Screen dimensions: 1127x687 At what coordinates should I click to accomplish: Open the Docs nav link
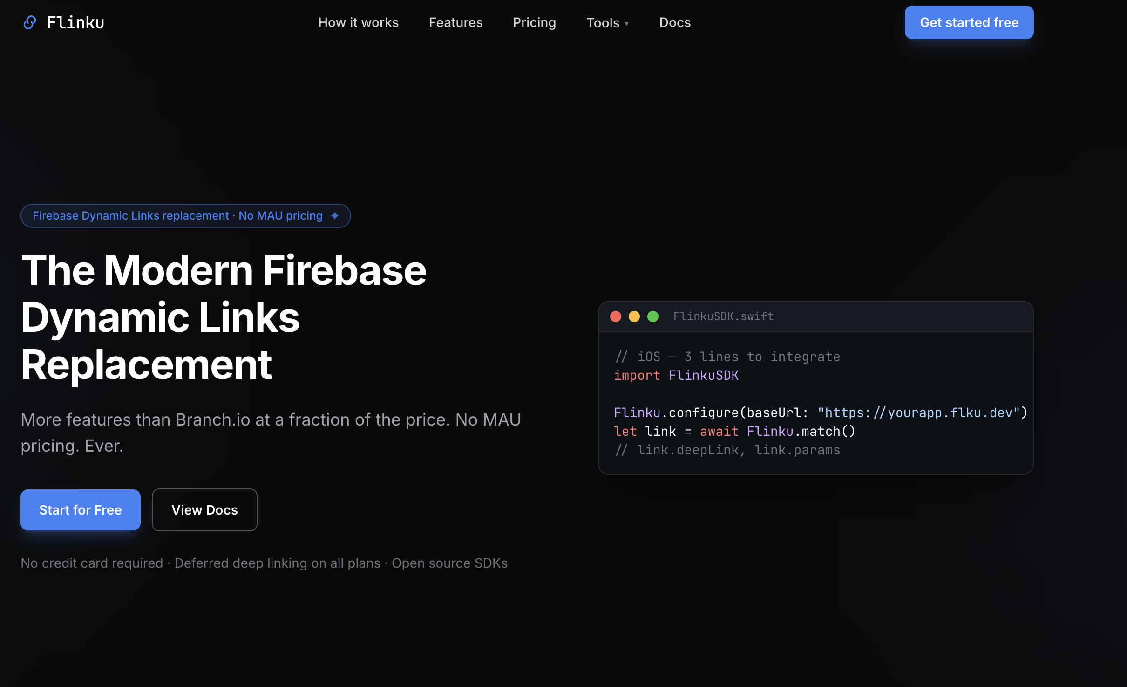tap(675, 22)
